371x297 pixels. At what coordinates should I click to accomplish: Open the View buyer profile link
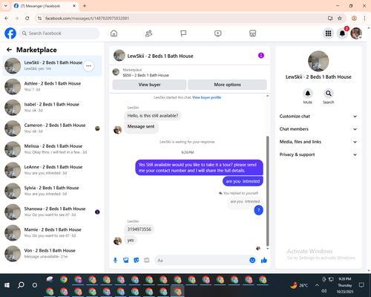[206, 97]
